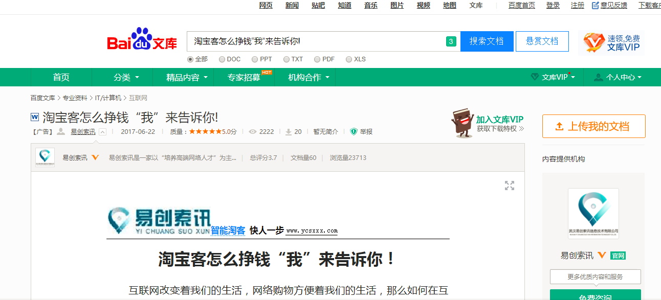661x300 pixels.
Task: Click the 易创索讯 author link under title
Action: point(83,132)
